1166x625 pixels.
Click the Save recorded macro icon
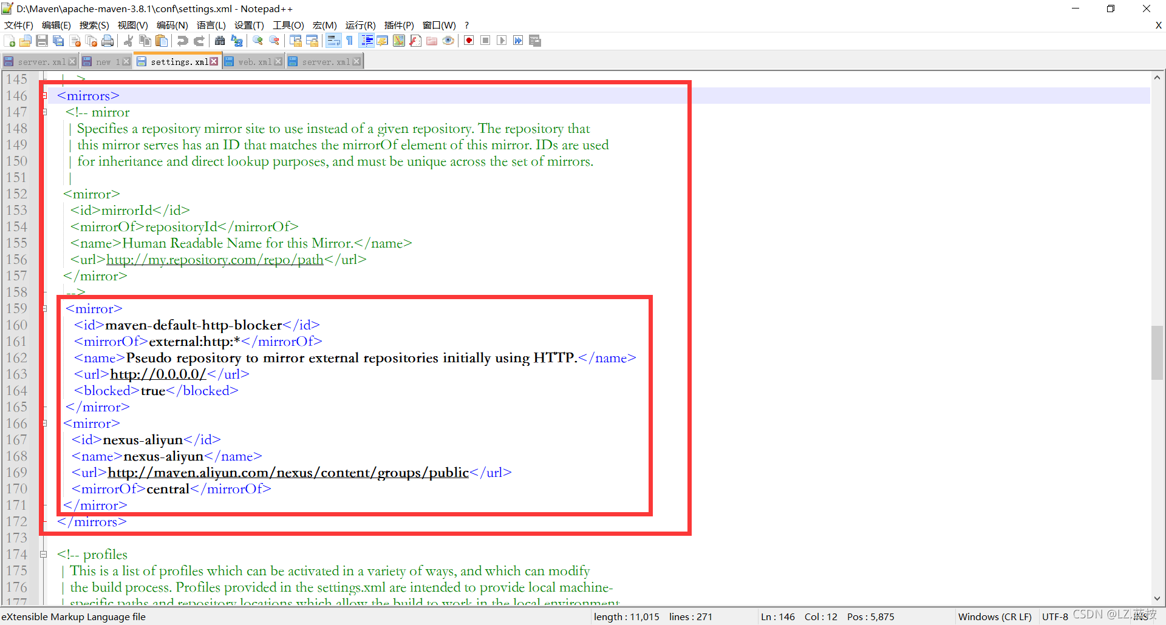point(535,41)
